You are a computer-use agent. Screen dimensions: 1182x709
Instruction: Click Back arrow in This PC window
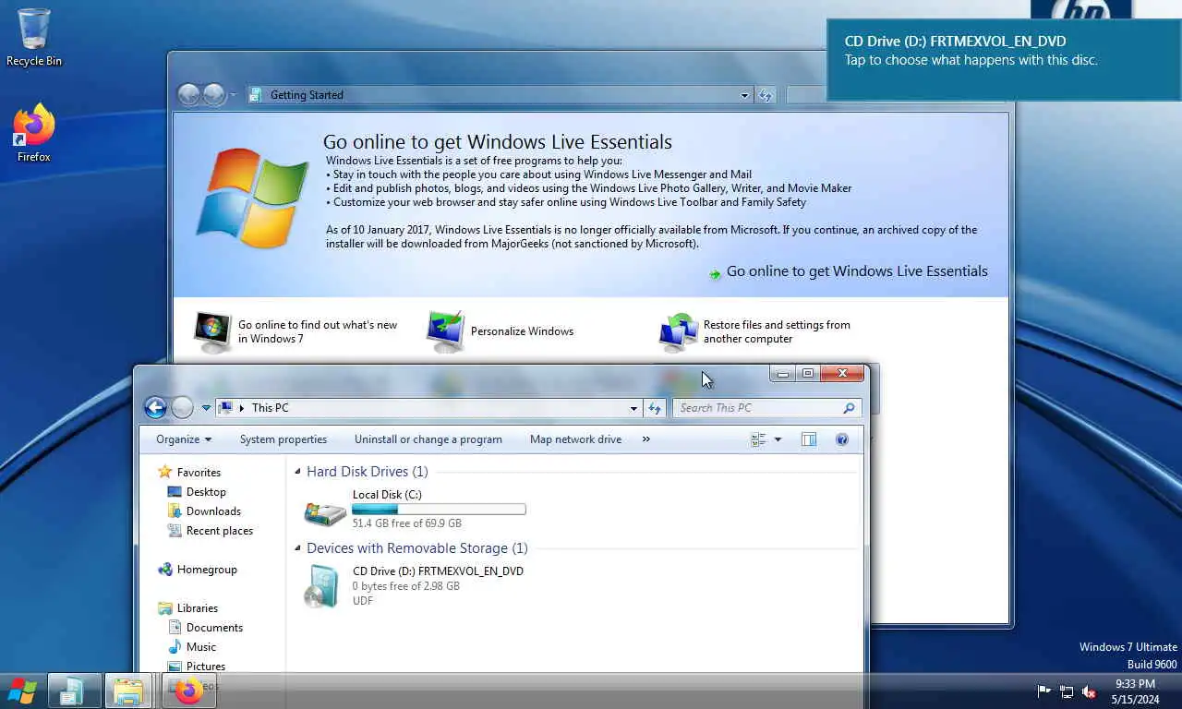[x=155, y=407]
